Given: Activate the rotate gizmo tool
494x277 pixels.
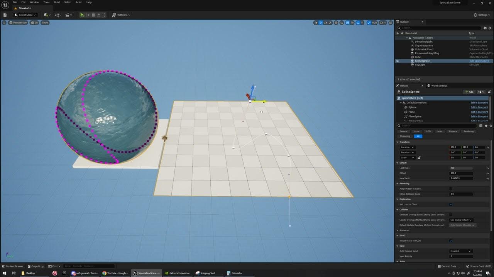Looking at the screenshot, I should [325, 23].
